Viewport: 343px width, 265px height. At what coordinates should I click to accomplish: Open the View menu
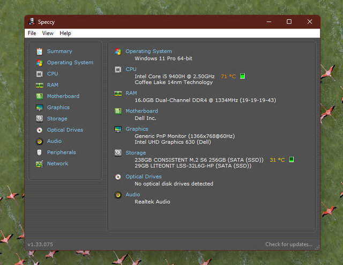(x=48, y=33)
